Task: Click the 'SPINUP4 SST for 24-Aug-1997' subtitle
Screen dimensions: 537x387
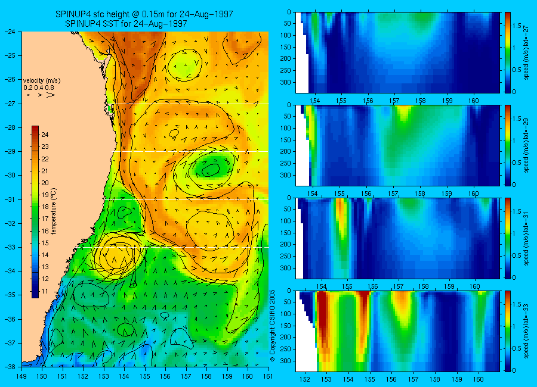Action: [126, 24]
